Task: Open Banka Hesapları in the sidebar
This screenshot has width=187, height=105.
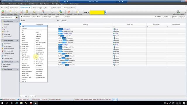Action: tap(8, 46)
